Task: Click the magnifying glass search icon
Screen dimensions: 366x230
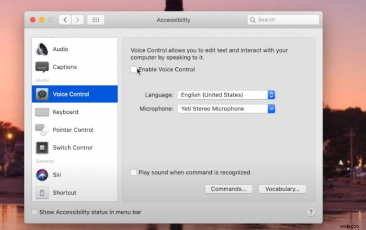Action: [253, 20]
